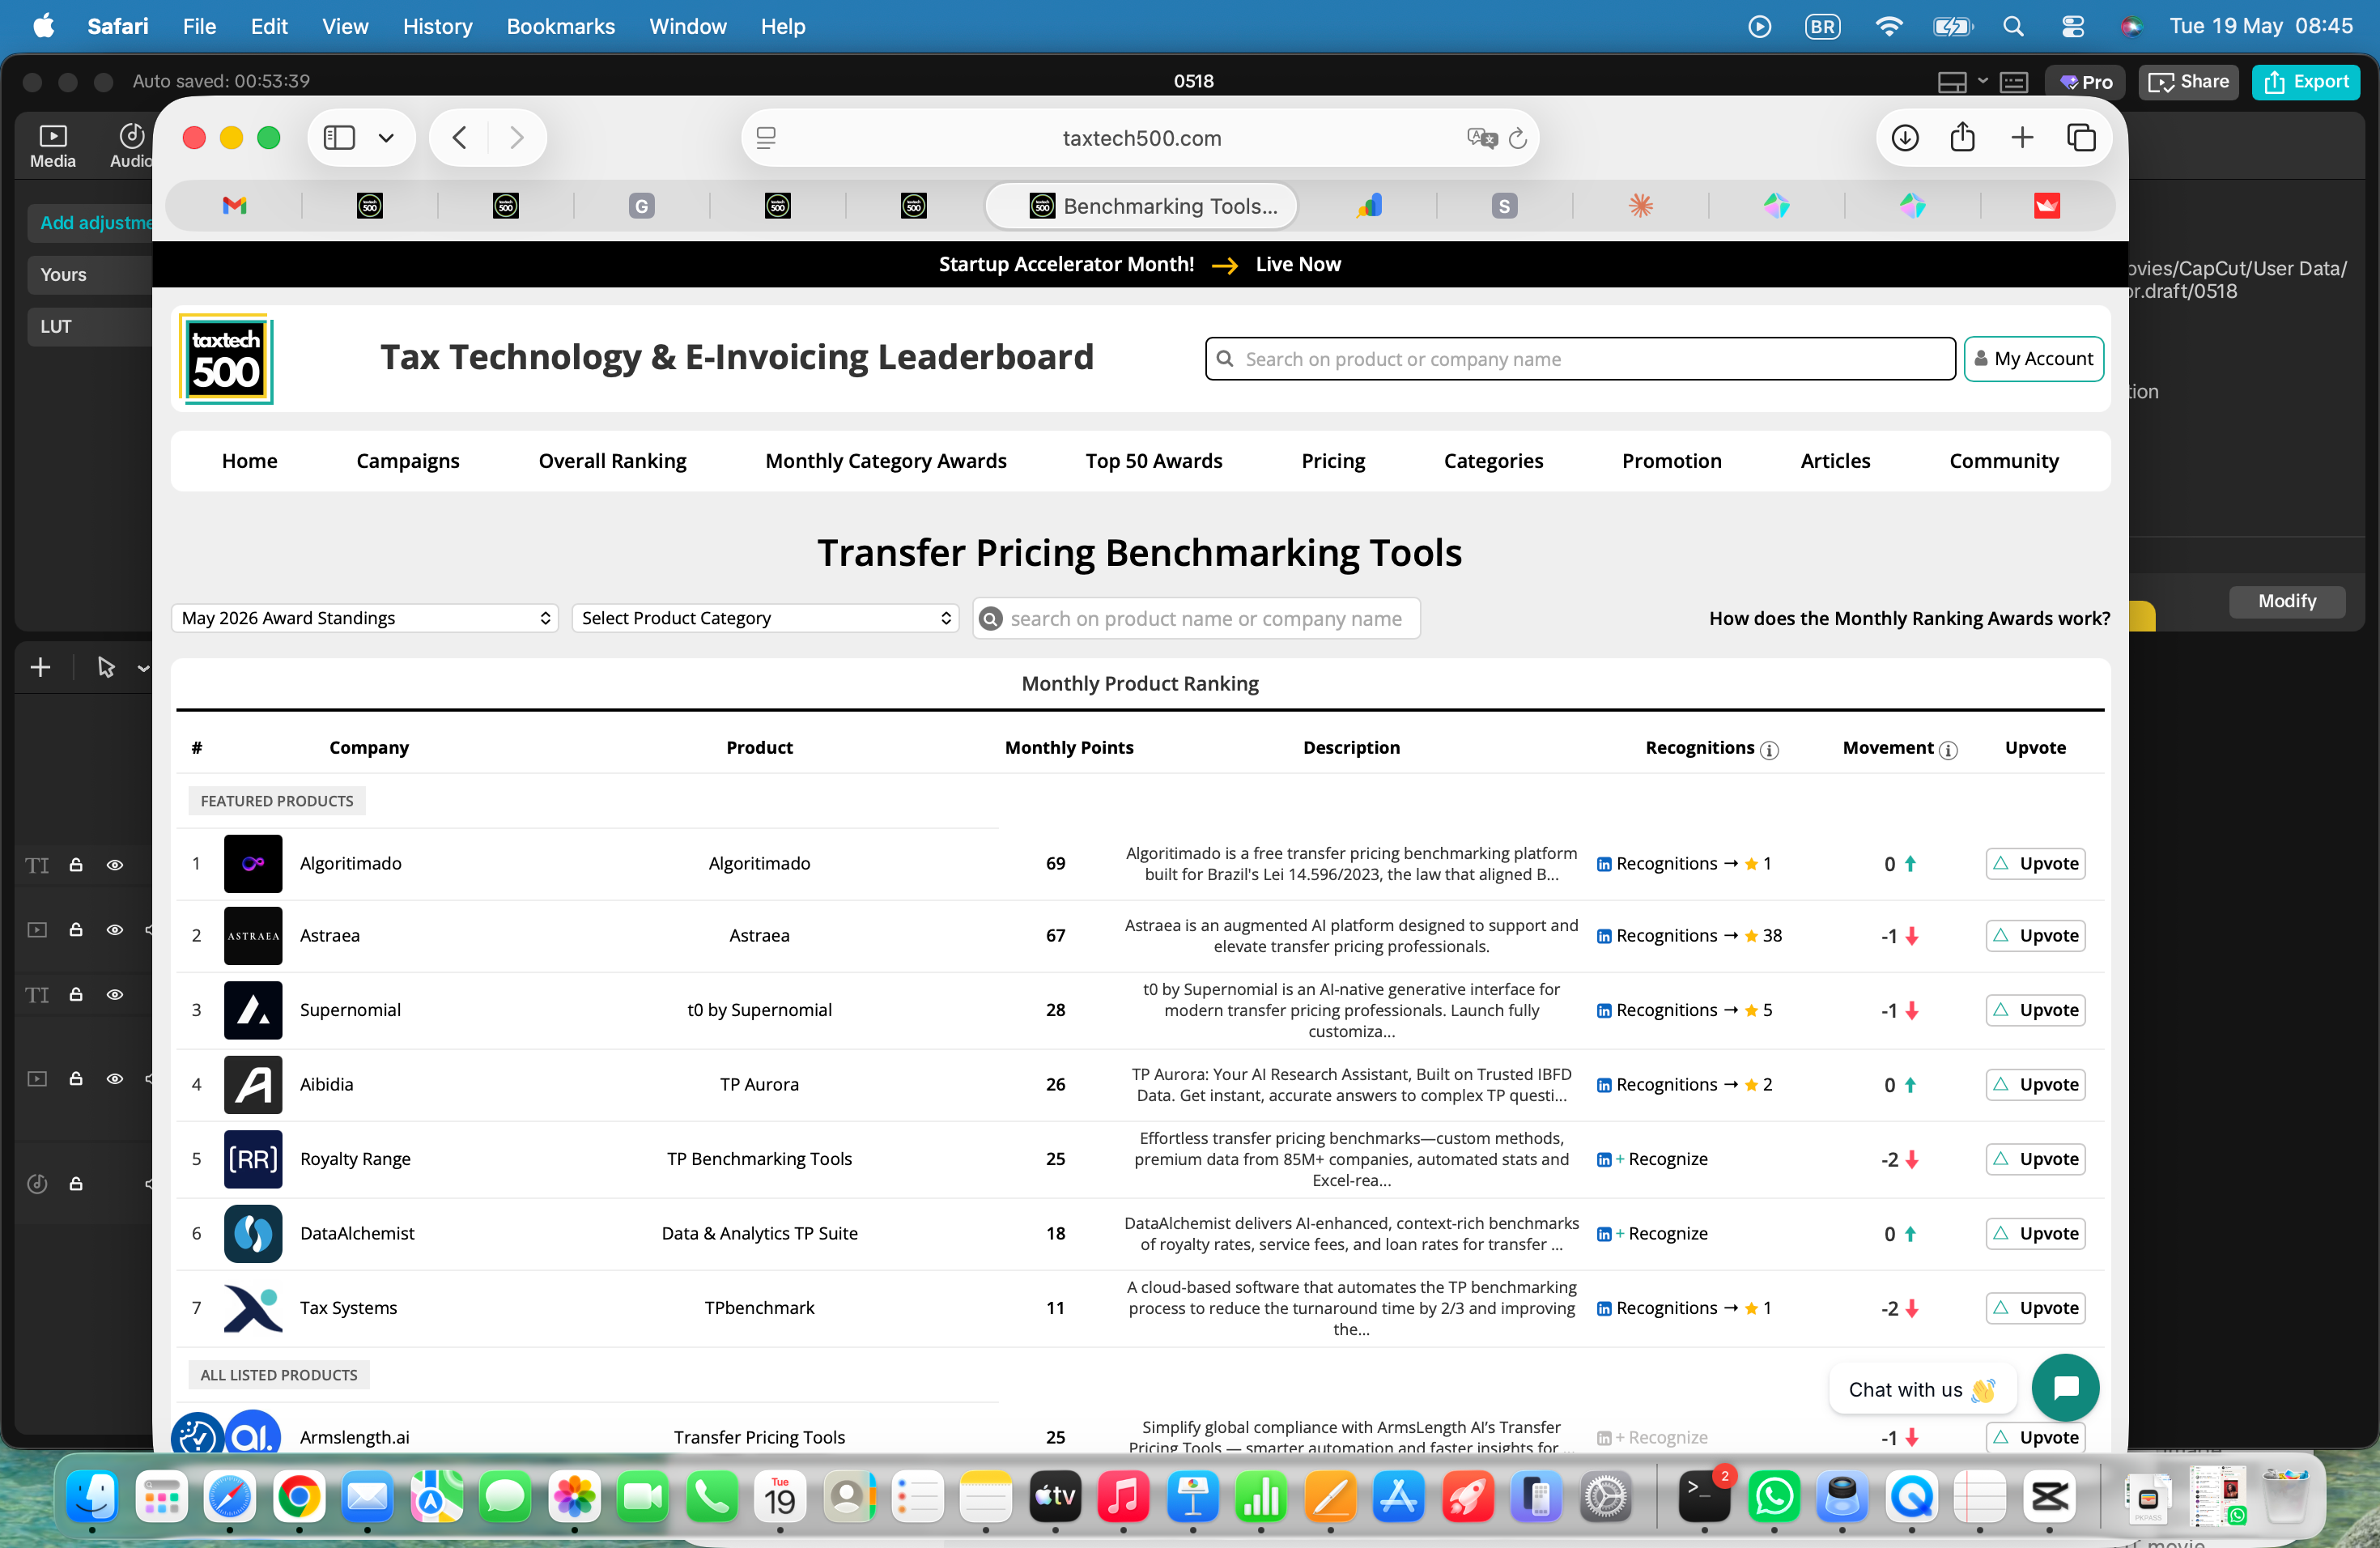The height and width of the screenshot is (1548, 2380).
Task: Toggle first track lock in CapCut
Action: click(x=75, y=864)
